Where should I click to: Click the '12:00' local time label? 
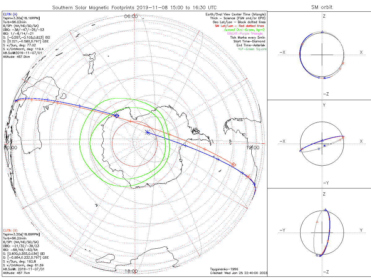click(x=253, y=148)
